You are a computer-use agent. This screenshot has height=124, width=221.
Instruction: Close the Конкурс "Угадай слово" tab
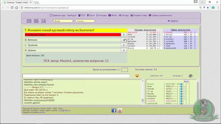pyautogui.click(x=31, y=2)
